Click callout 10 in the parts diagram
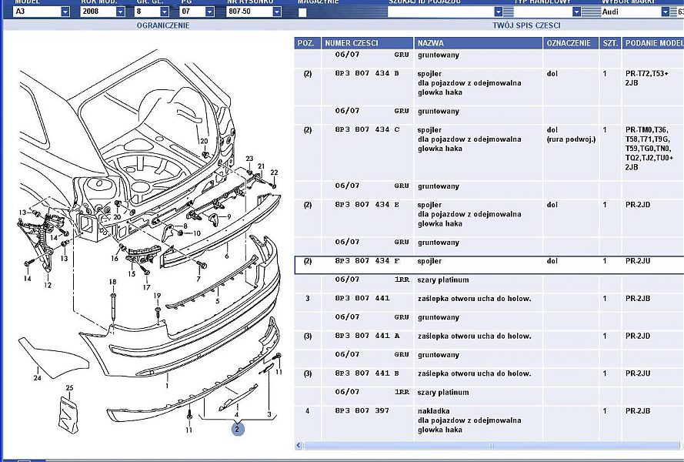Image resolution: width=684 pixels, height=462 pixels. (197, 233)
